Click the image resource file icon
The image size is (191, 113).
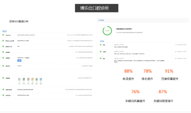tap(37, 79)
